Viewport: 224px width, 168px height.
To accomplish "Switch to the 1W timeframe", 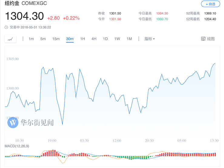I will click(x=117, y=39).
